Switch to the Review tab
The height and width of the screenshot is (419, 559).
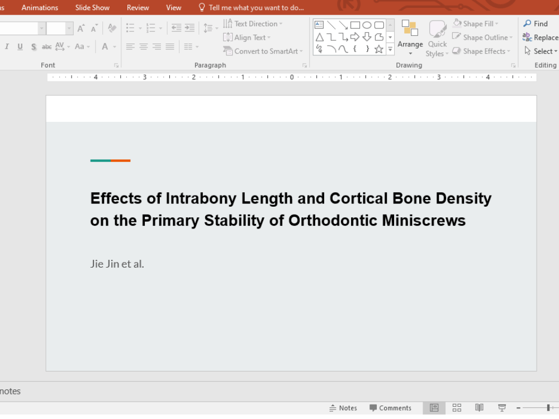click(138, 7)
